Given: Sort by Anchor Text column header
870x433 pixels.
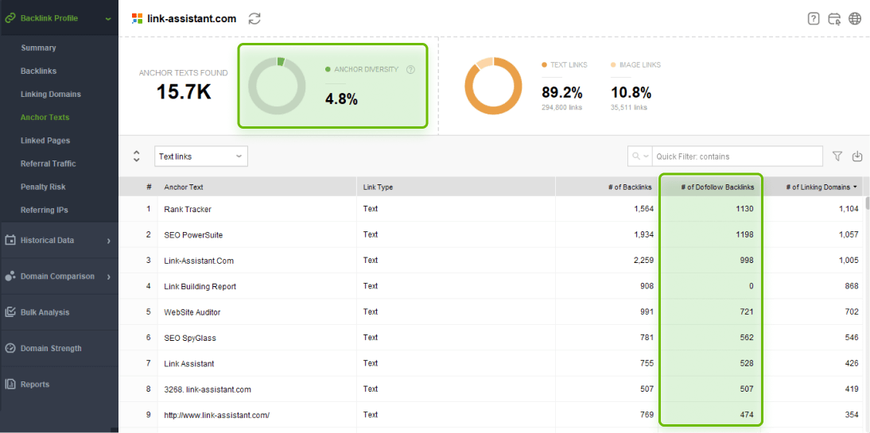Looking at the screenshot, I should pyautogui.click(x=257, y=188).
